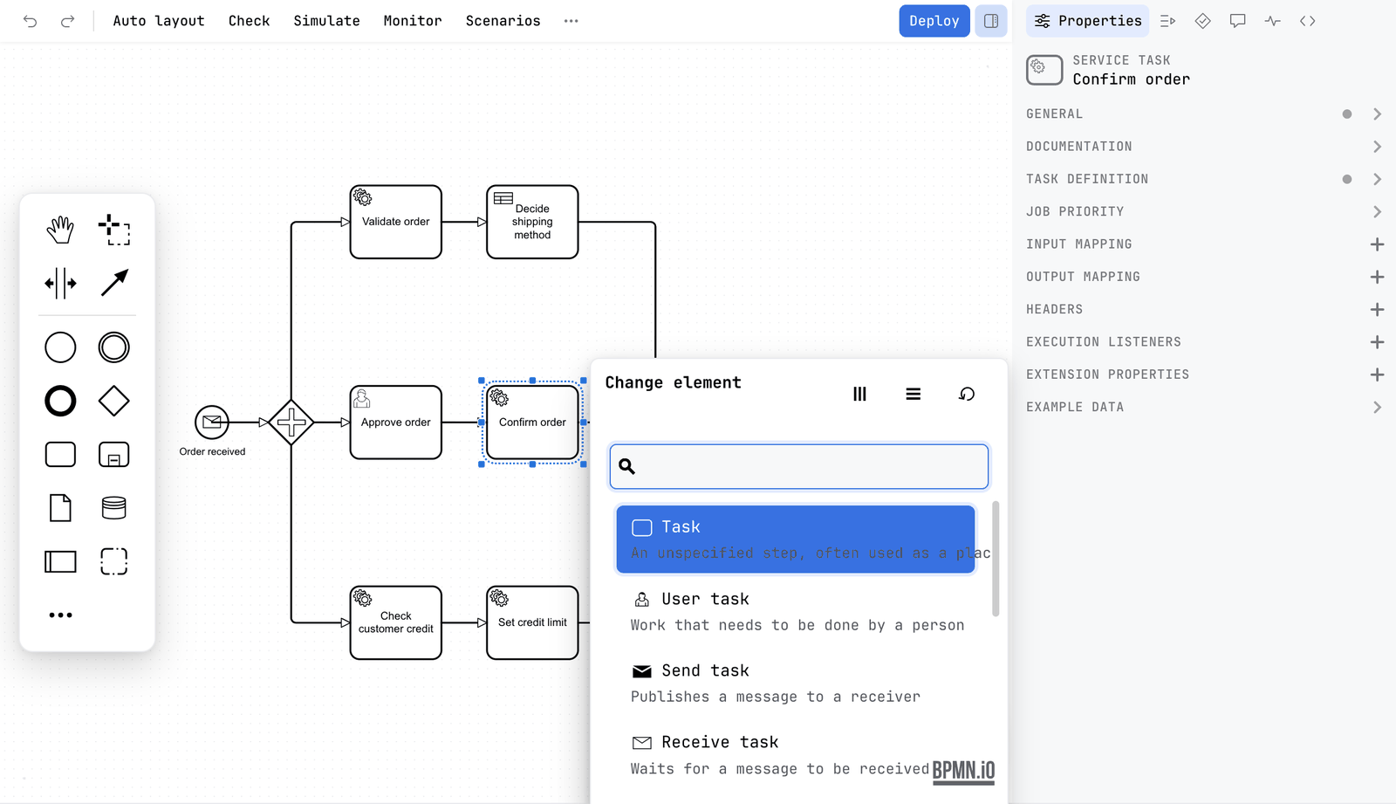Create an End event from palette
This screenshot has width=1396, height=804.
(60, 402)
